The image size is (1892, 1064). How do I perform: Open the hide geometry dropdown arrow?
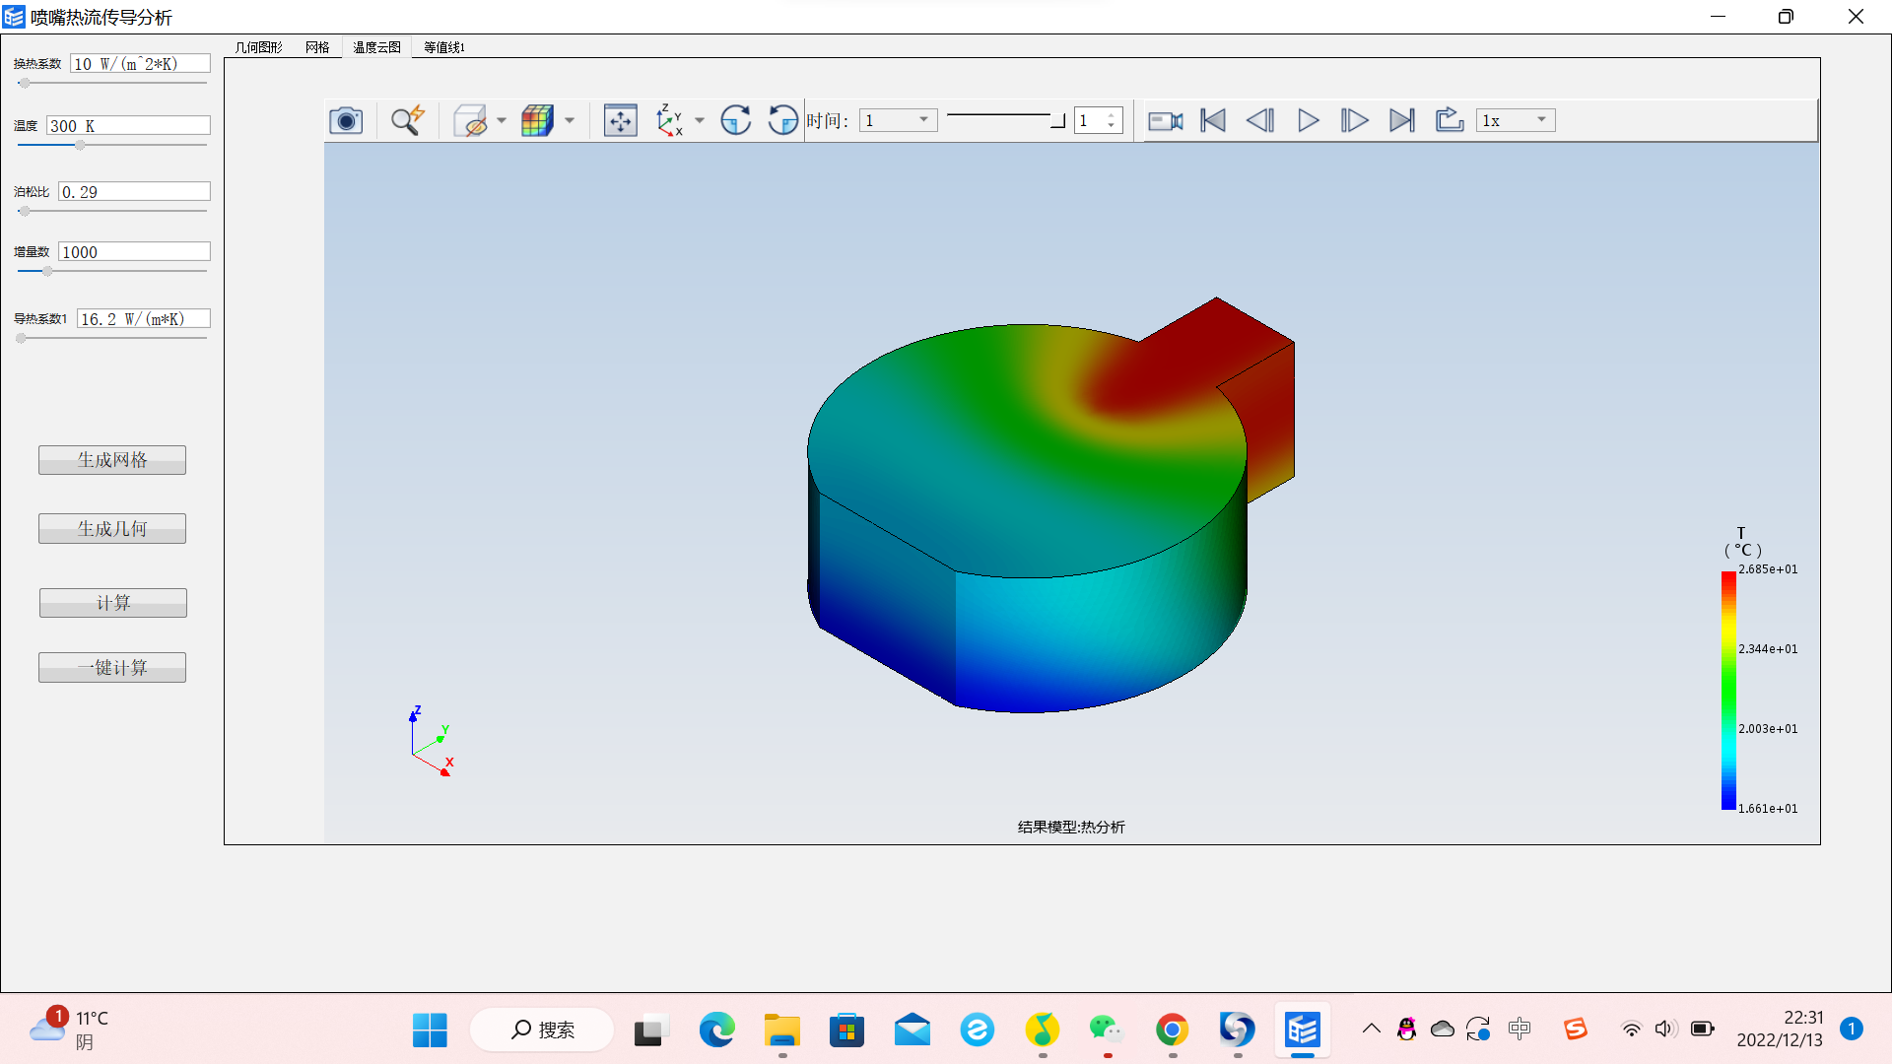[x=502, y=120]
